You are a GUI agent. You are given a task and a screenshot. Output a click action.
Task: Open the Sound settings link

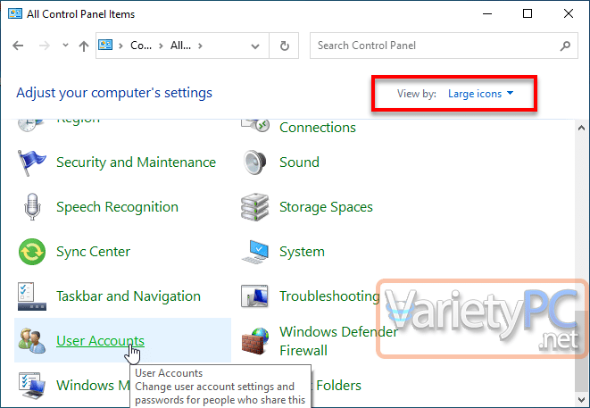pyautogui.click(x=299, y=162)
